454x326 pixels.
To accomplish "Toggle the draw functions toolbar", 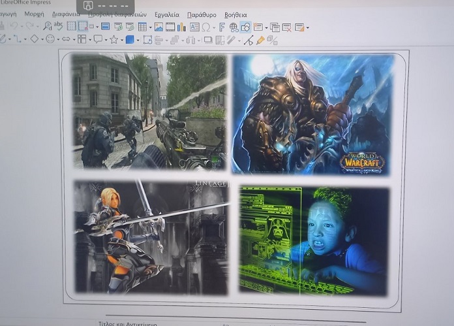I will pyautogui.click(x=245, y=28).
